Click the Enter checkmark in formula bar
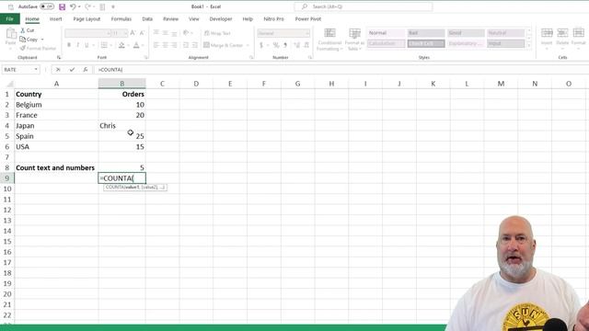589x331 pixels. (72, 70)
